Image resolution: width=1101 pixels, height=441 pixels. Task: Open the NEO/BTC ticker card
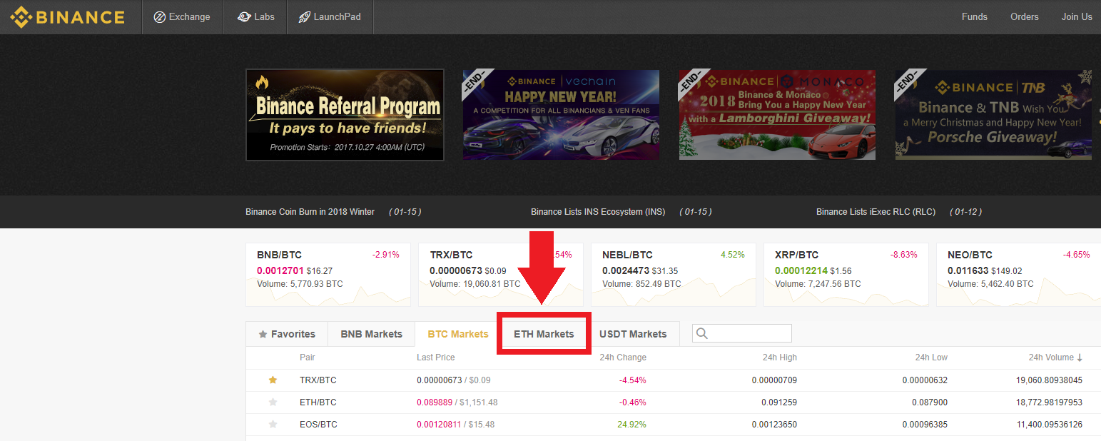[1019, 275]
